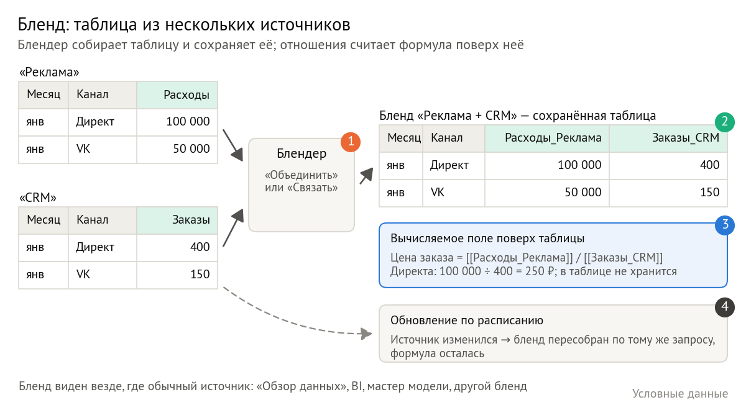Click the "Заказы_CRM" column header

[x=668, y=138]
